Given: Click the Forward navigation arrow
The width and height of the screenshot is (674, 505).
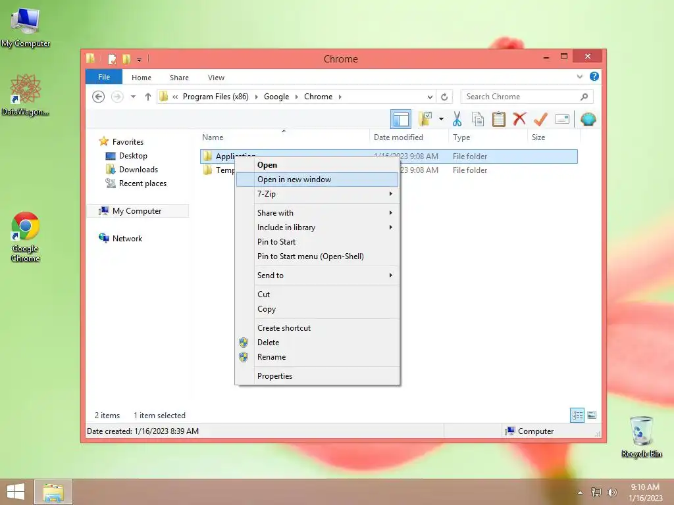Looking at the screenshot, I should (117, 97).
